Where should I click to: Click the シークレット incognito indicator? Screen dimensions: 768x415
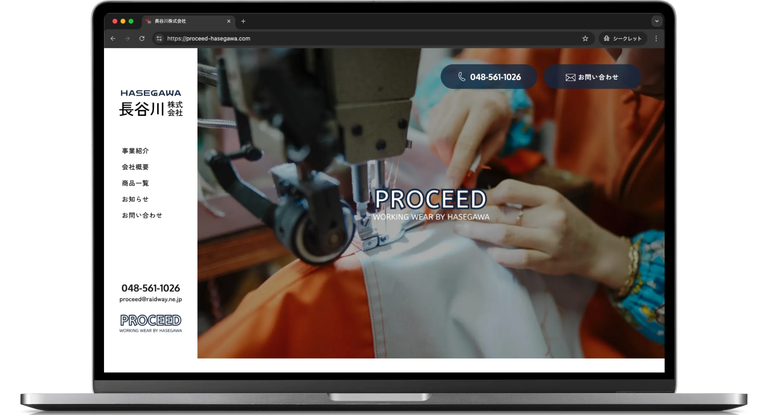(622, 38)
